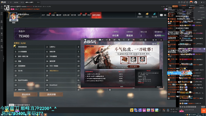Open the 仓库 warehouse tab
This screenshot has width=206, height=116.
coord(79,15)
